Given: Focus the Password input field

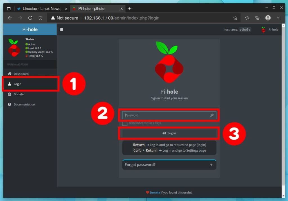Looking at the screenshot, I should pos(169,115).
